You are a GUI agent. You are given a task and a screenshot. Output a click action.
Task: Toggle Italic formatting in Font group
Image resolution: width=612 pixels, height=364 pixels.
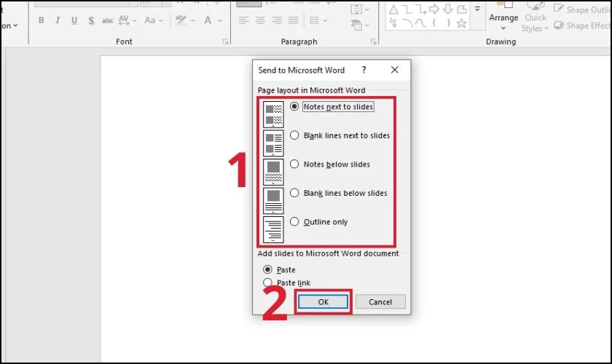pos(58,20)
